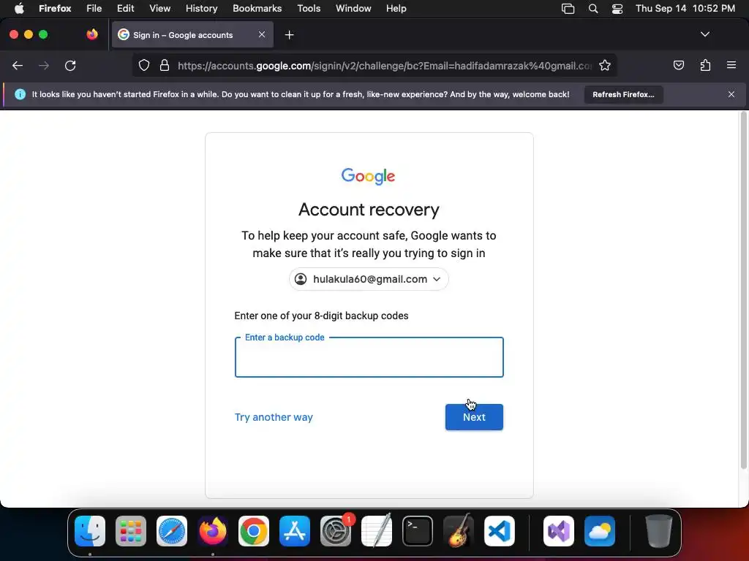This screenshot has width=749, height=561.
Task: Open GarageBand from the Dock
Action: click(459, 531)
